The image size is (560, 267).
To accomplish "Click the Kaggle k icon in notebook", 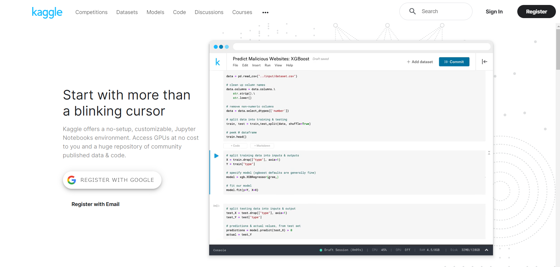I will click(218, 62).
